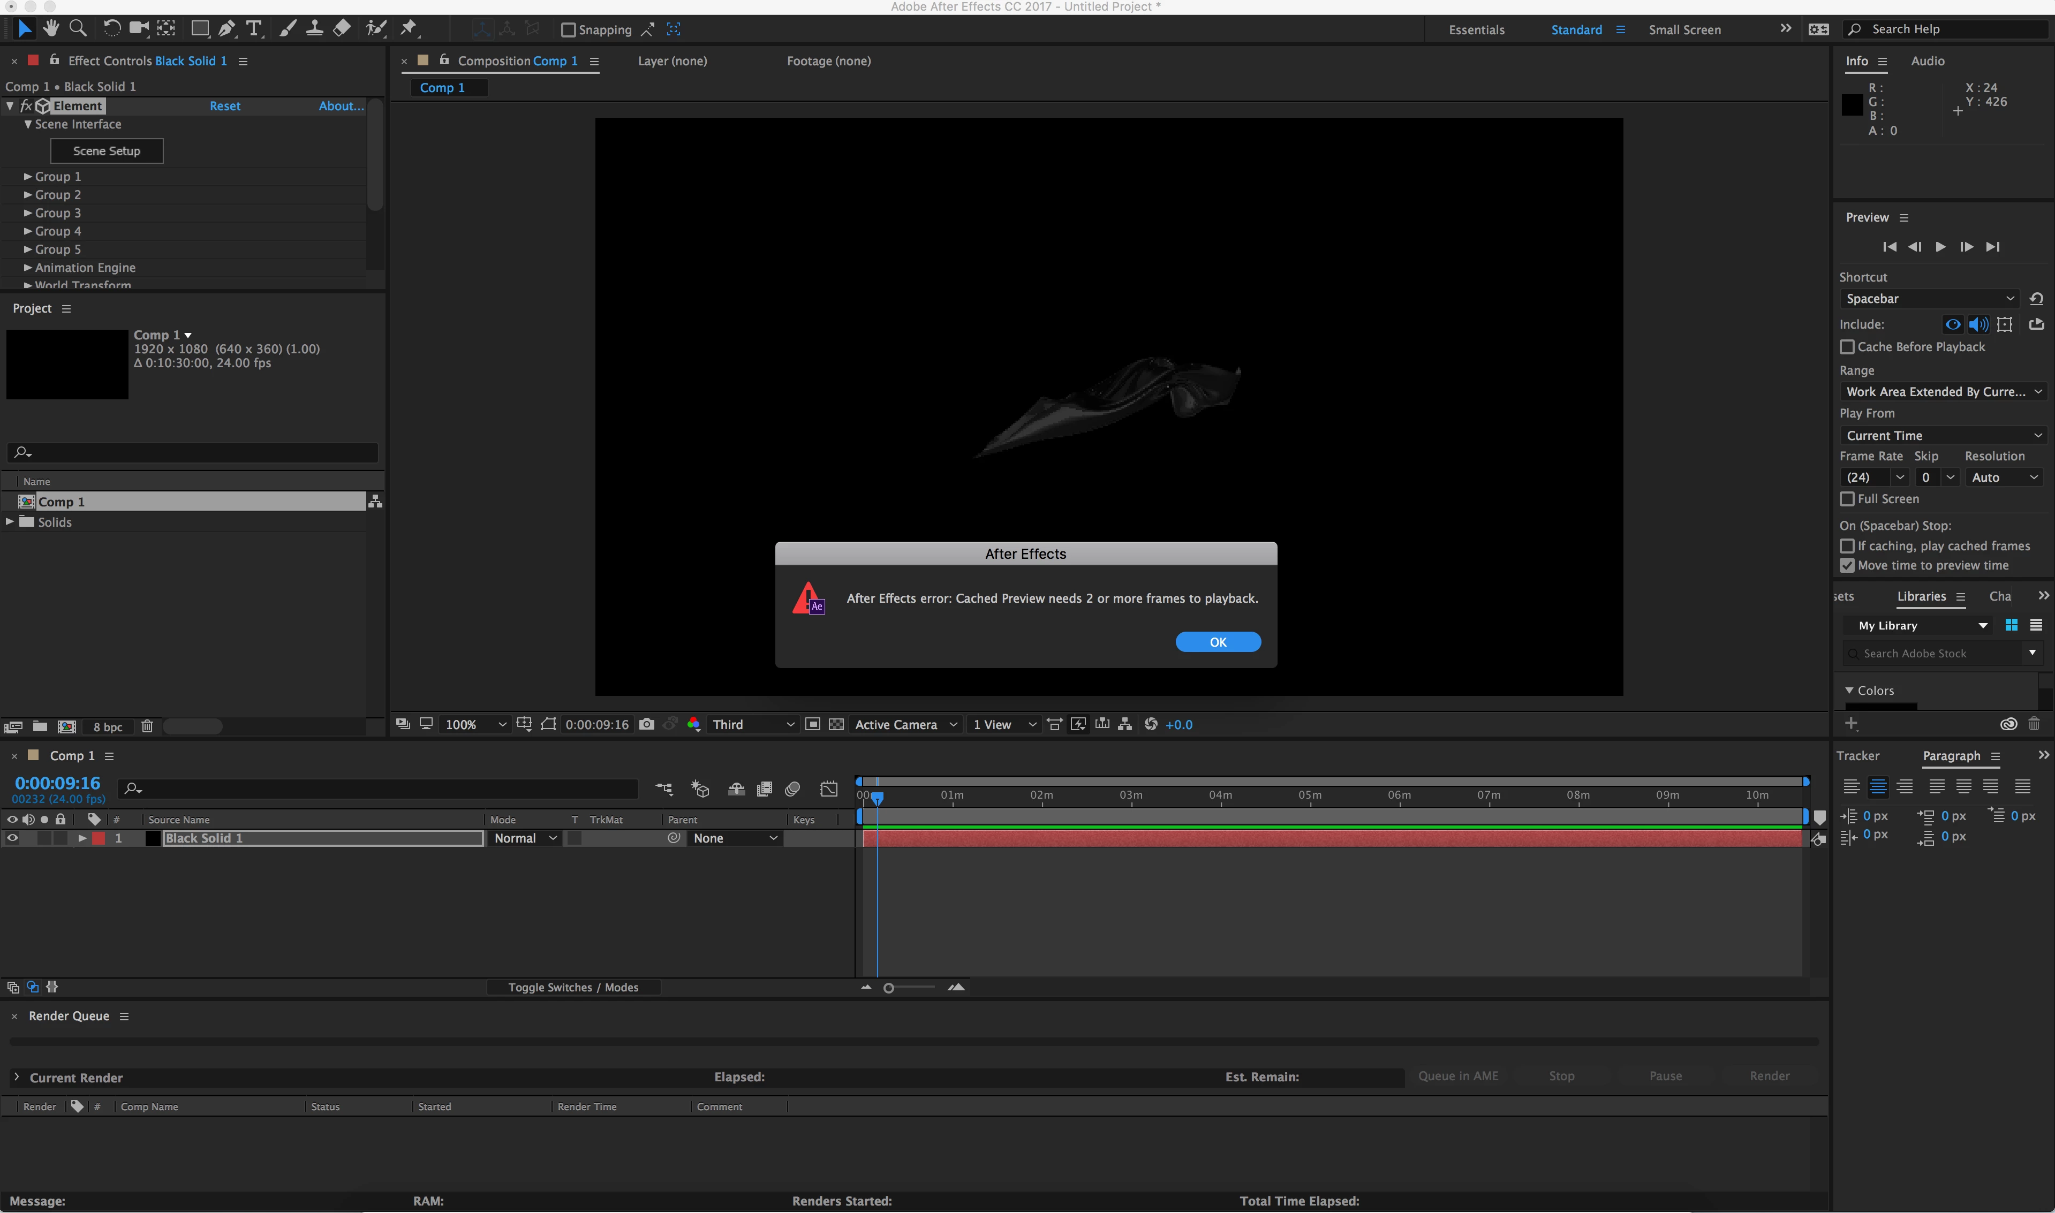The height and width of the screenshot is (1213, 2055).
Task: Select the Pen tool
Action: coord(227,28)
